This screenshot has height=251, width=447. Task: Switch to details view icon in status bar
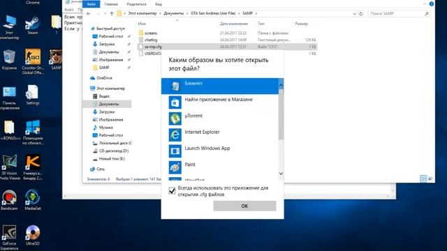[423, 178]
